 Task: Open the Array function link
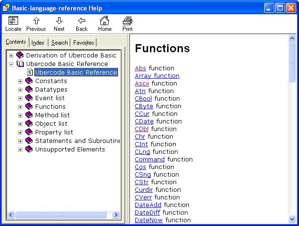pos(157,76)
